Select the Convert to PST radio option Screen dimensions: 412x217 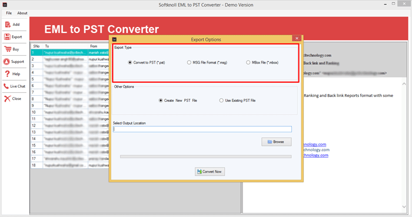130,62
